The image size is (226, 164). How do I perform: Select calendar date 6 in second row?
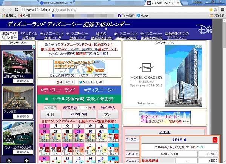click(79, 149)
